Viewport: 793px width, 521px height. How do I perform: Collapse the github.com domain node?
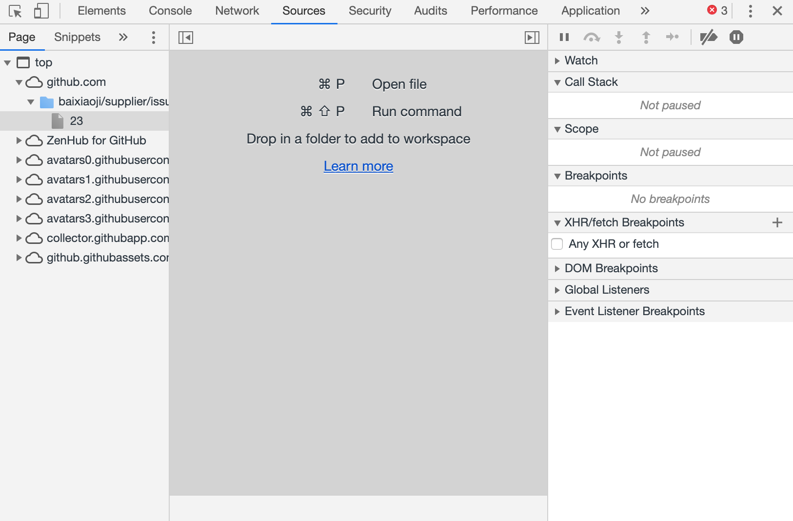coord(19,82)
